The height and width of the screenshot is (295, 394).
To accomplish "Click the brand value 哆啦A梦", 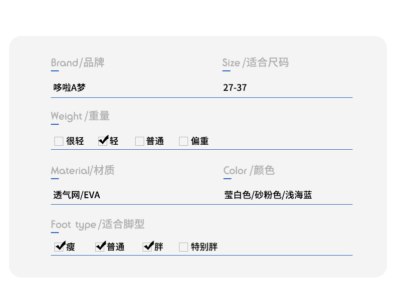I will [x=69, y=87].
